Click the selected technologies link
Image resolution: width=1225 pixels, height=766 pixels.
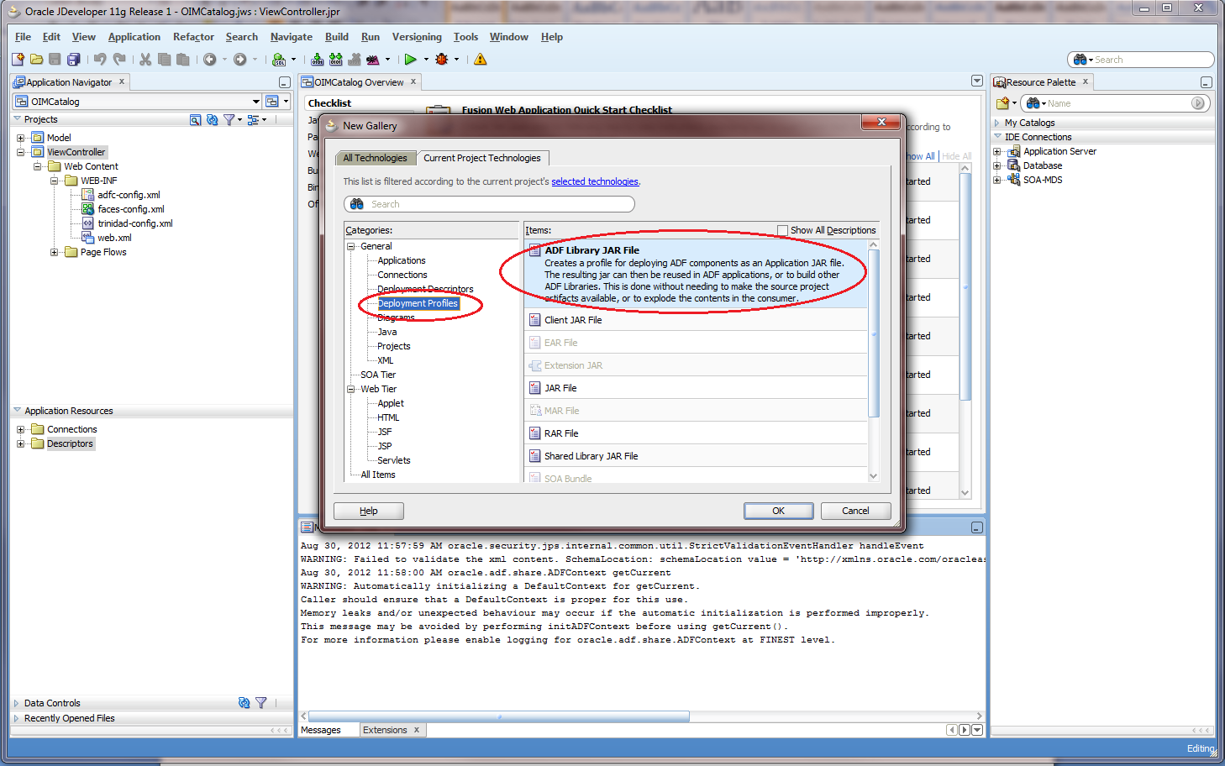(595, 181)
